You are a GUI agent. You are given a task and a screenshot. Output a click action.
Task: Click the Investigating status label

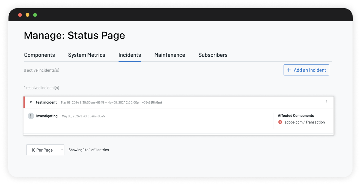47,116
